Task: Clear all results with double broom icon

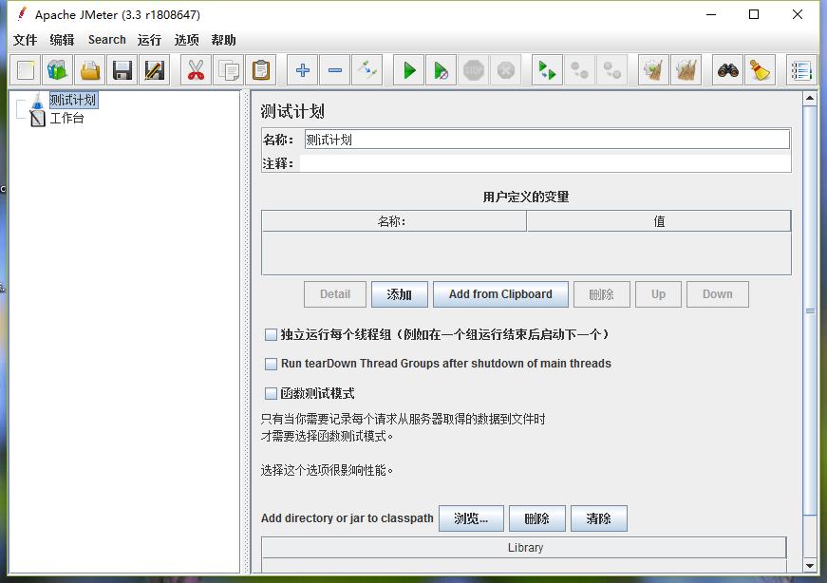Action: tap(686, 70)
